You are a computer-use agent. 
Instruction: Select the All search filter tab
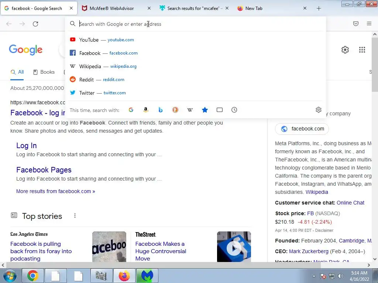tap(17, 72)
